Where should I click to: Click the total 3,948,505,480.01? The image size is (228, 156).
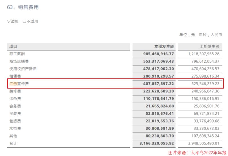click(204, 143)
